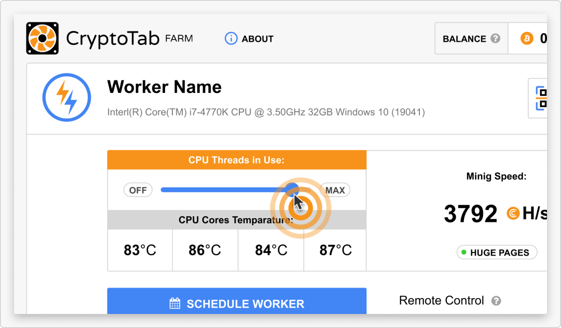Click the help icon next to Balance

click(496, 39)
